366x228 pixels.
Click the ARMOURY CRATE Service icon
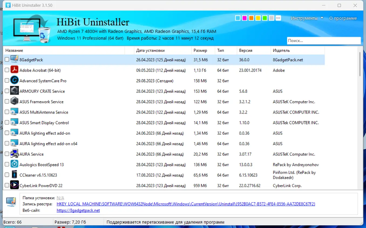tap(14, 91)
